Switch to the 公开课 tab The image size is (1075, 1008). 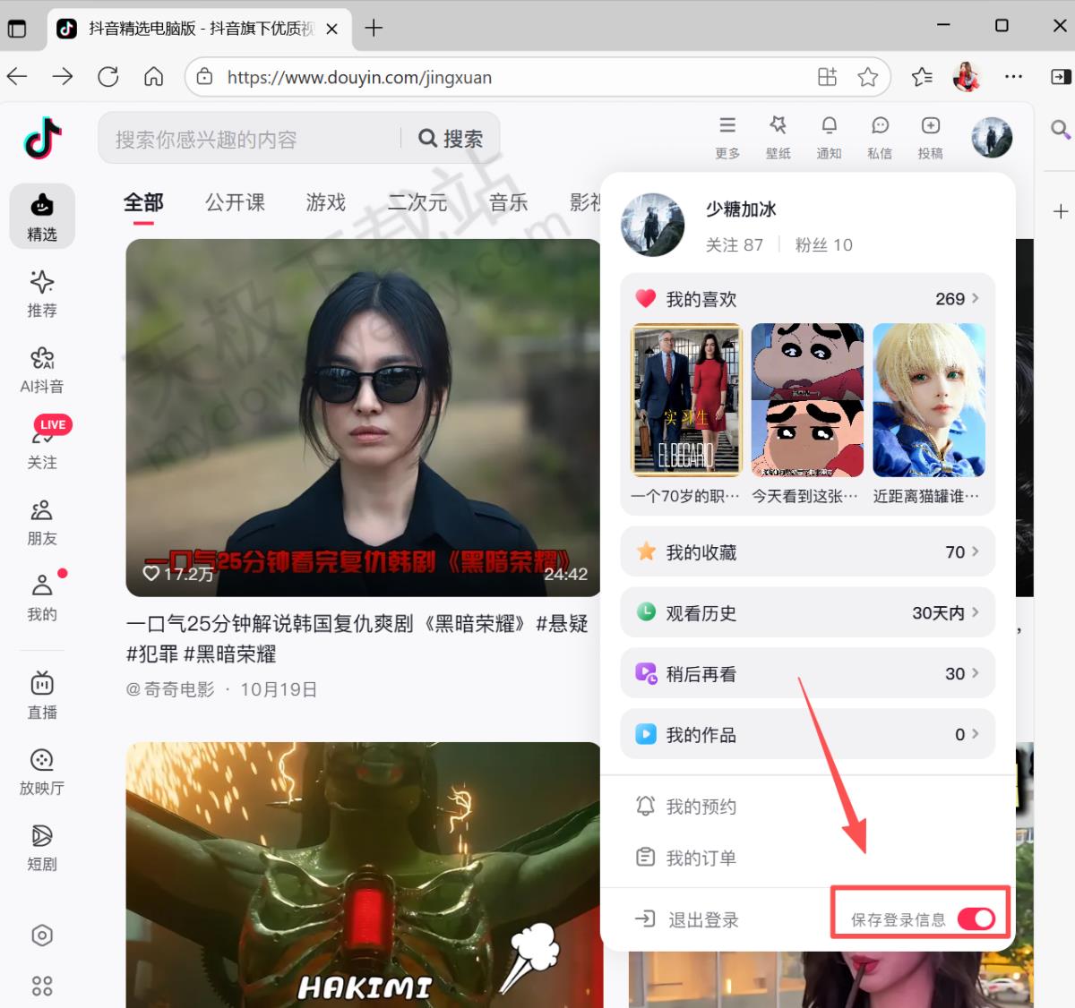235,203
